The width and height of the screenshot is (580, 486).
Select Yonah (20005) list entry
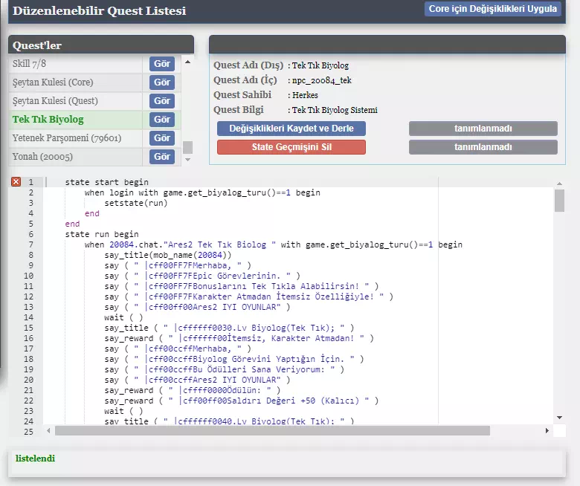(x=75, y=156)
